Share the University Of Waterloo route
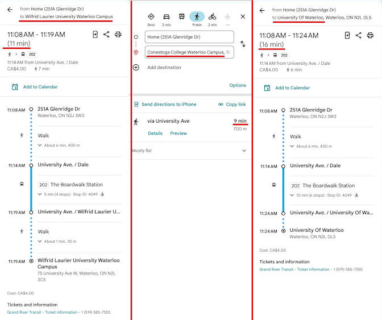Screen dimensions: 382x320 point(358,35)
